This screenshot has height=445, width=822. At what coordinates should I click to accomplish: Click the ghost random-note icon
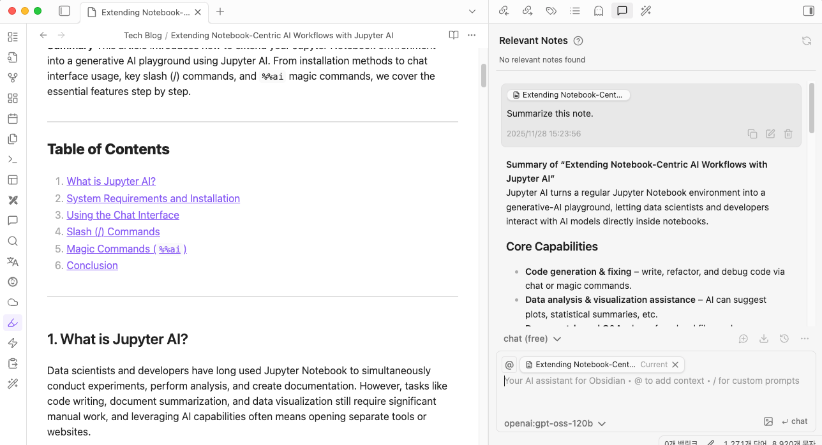(598, 11)
